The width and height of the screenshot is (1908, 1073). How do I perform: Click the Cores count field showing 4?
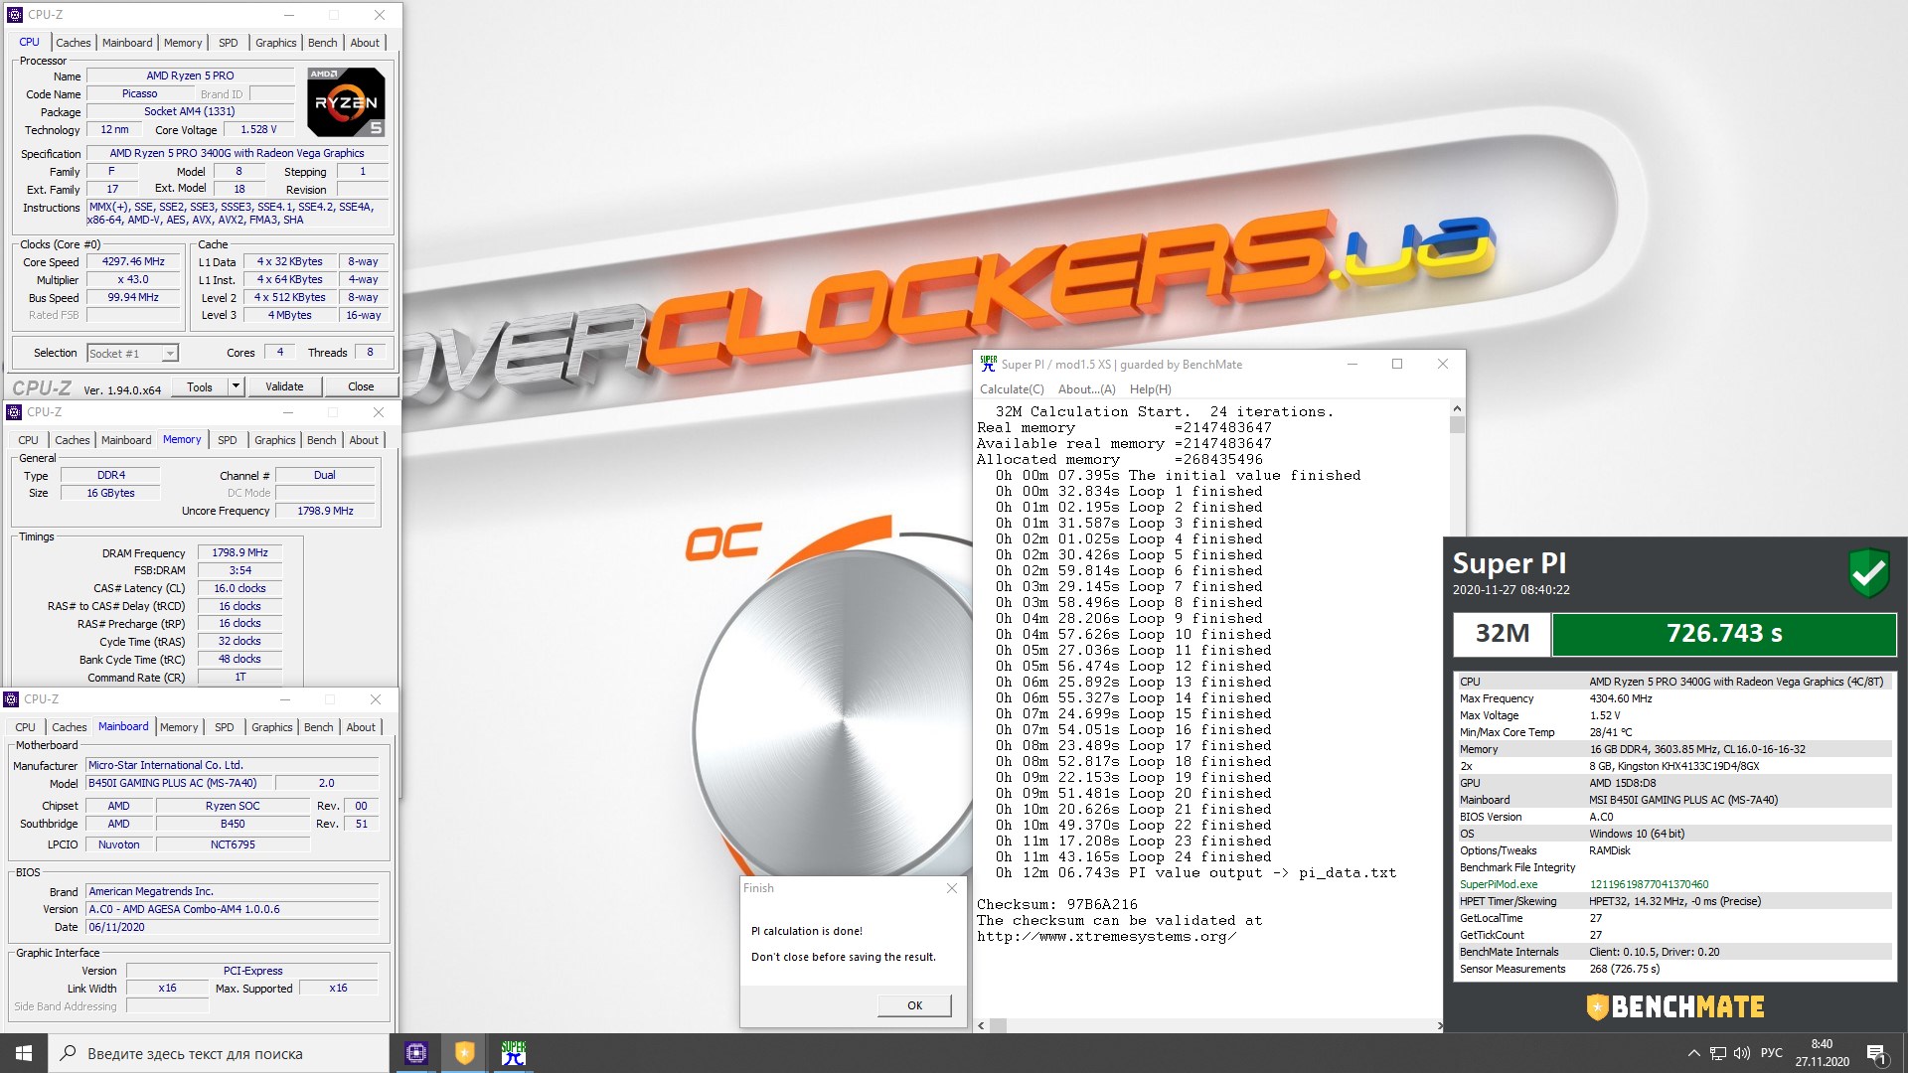(280, 352)
